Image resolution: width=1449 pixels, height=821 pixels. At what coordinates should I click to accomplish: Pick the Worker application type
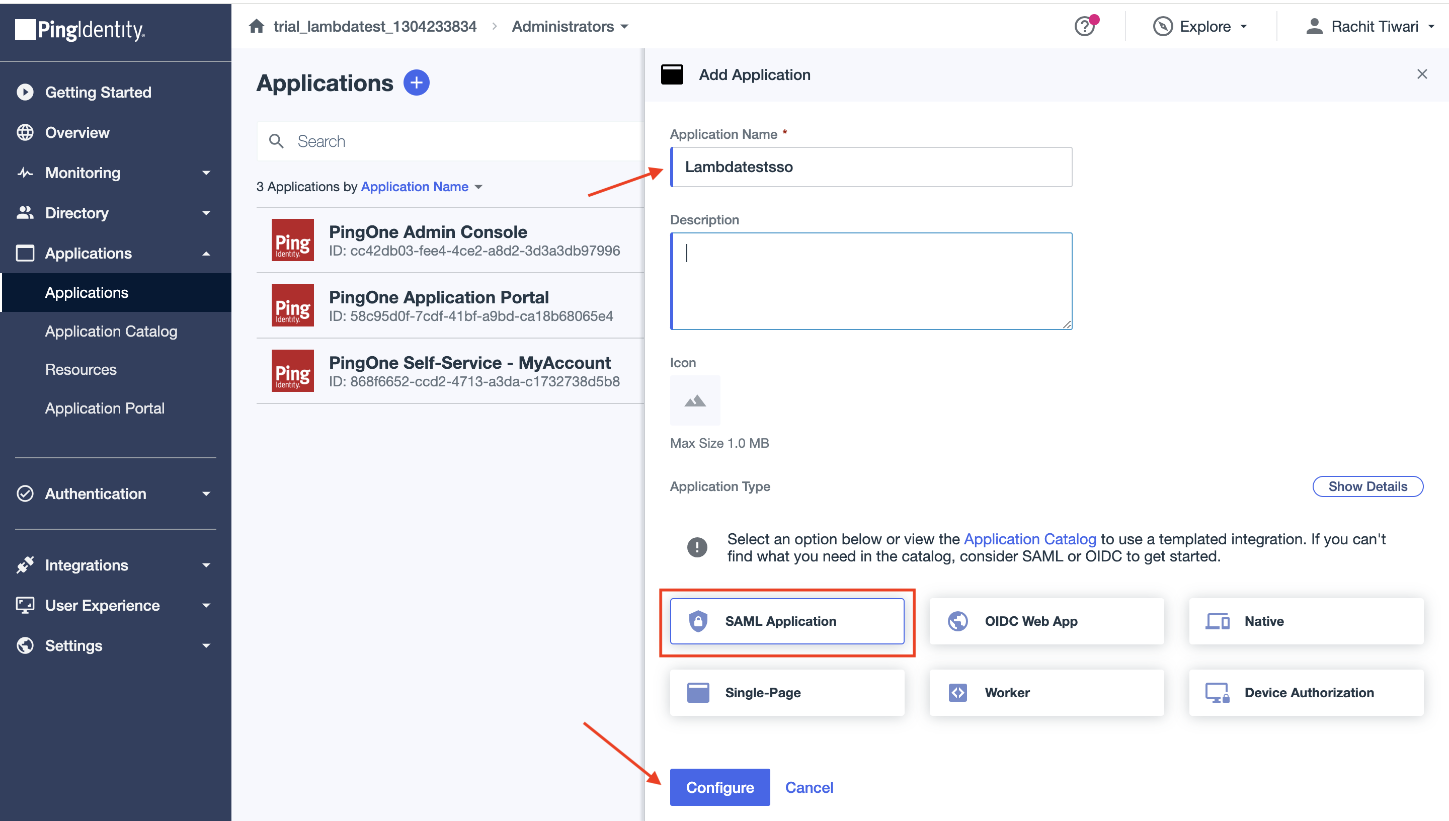(1046, 692)
